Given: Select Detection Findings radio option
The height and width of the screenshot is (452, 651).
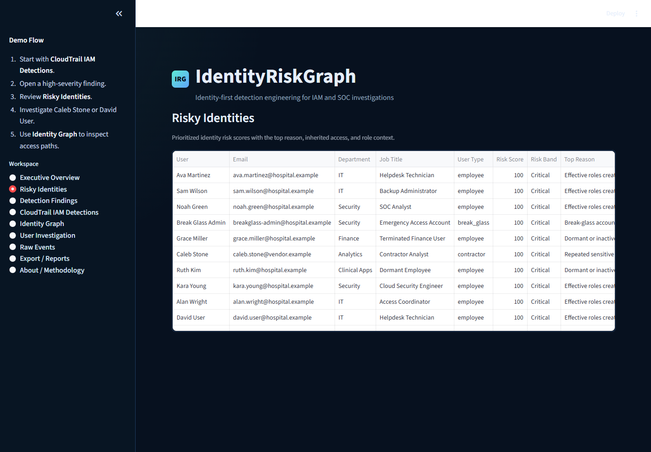Looking at the screenshot, I should click(43, 201).
